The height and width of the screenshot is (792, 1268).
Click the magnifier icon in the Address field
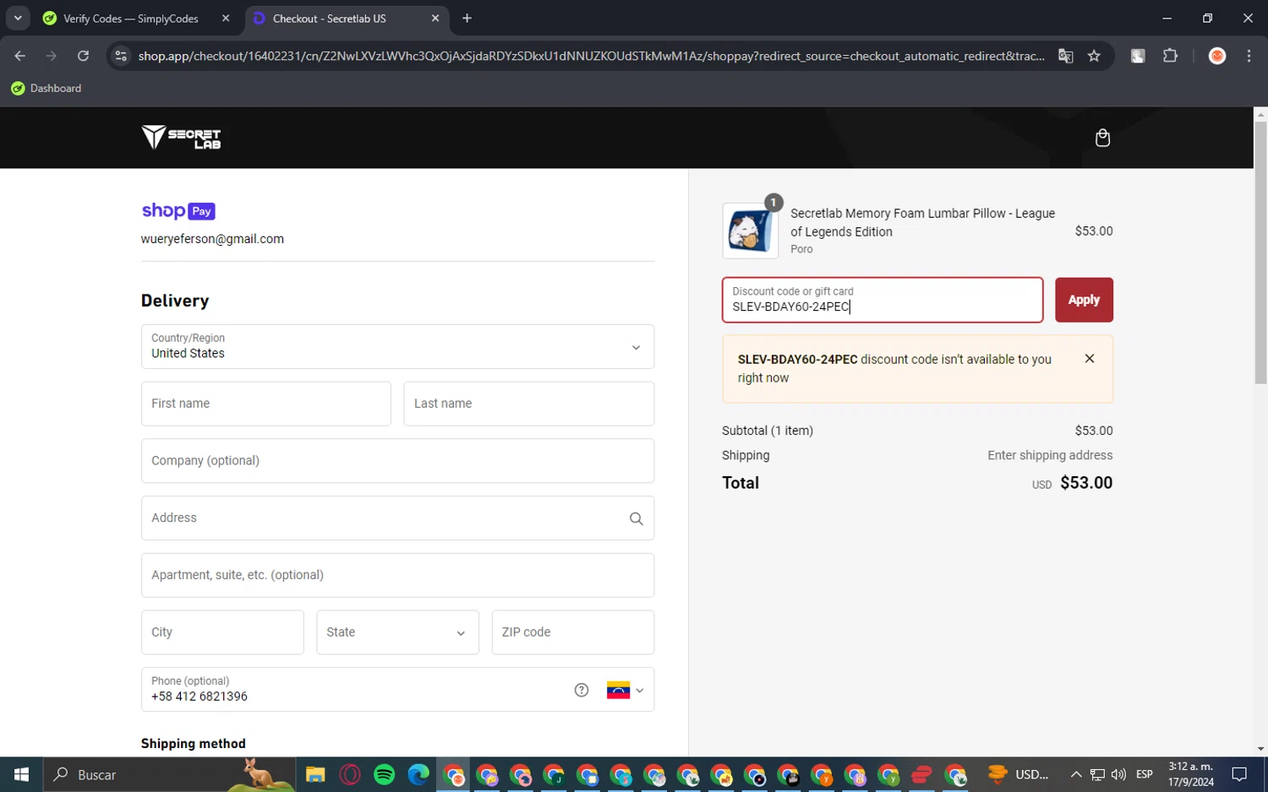point(637,518)
